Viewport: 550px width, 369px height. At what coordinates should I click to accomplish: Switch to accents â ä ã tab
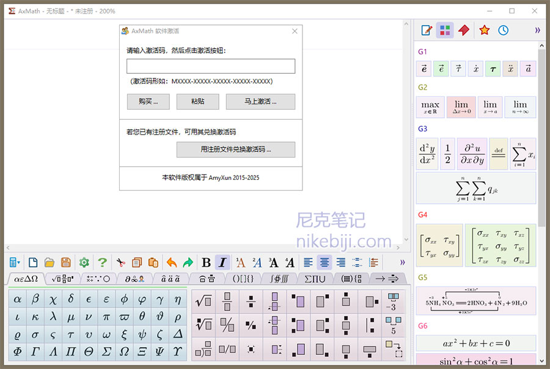[170, 279]
